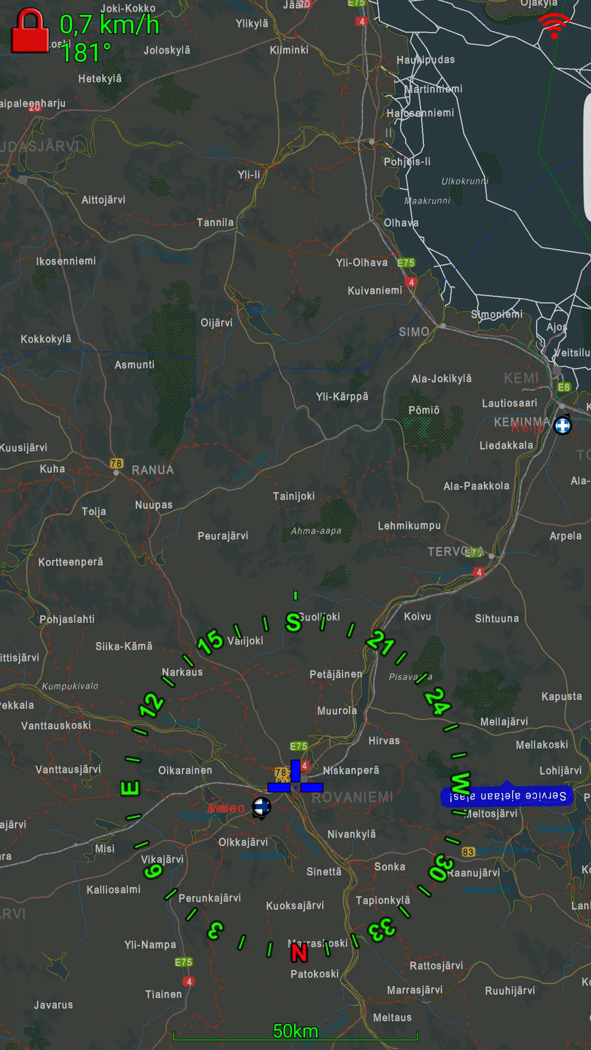
Task: Tap the yellow 83 road shield near Raanujärvi
Action: click(x=468, y=852)
